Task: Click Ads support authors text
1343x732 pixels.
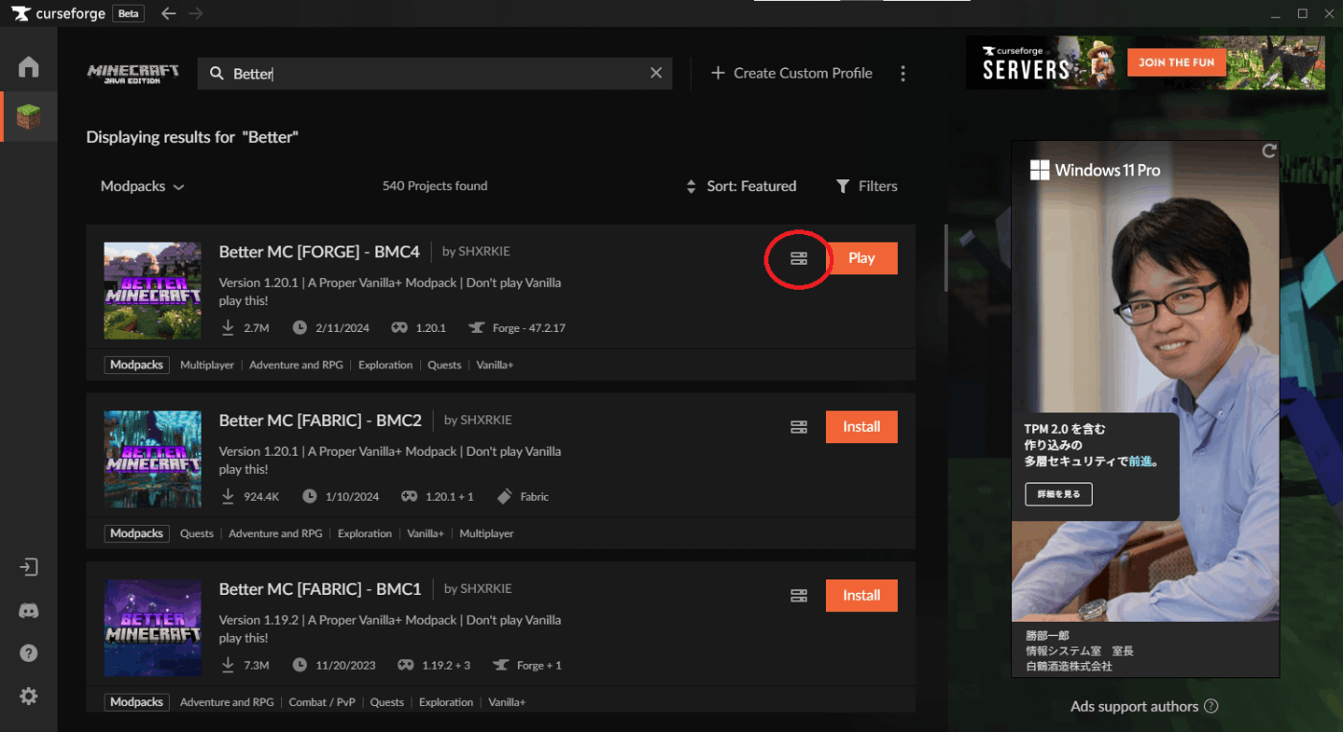Action: (x=1134, y=706)
